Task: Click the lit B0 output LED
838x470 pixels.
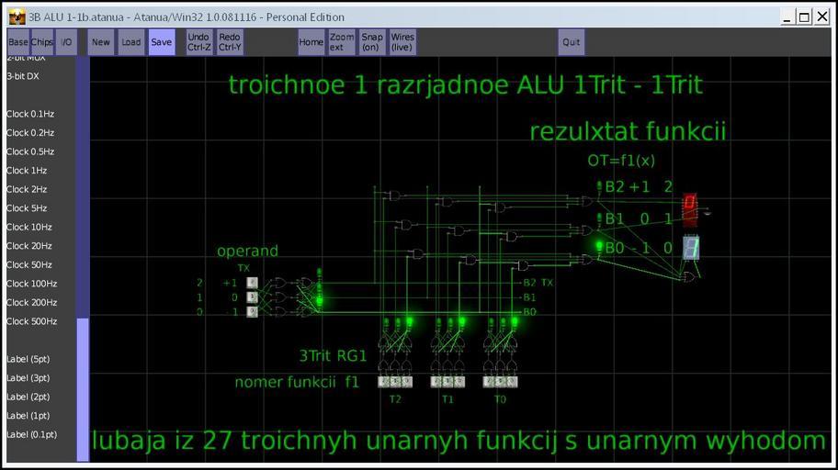Action: [x=599, y=247]
